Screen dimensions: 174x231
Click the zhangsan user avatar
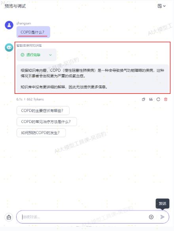(9, 25)
